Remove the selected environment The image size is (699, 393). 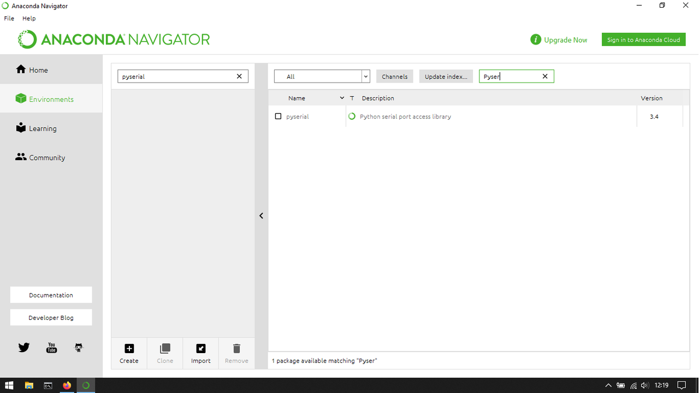coord(236,353)
